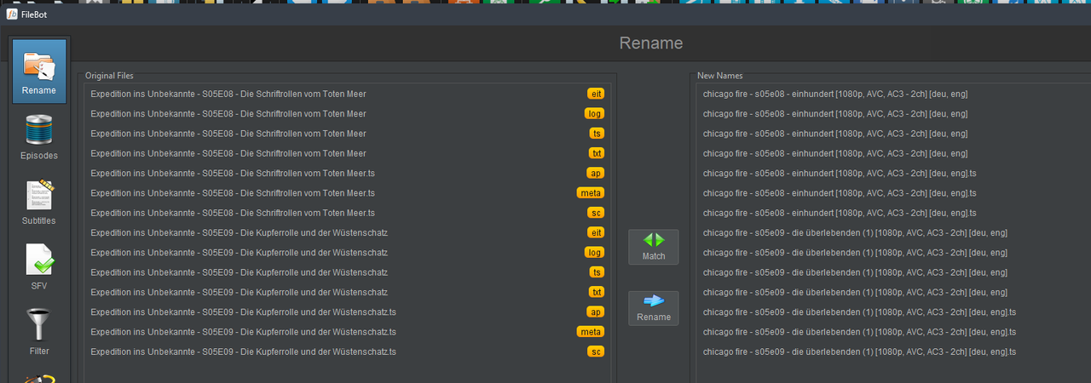Screen dimensions: 1091x383
Task: Select S05E09 Kupferrolle file with log badge
Action: coord(348,252)
